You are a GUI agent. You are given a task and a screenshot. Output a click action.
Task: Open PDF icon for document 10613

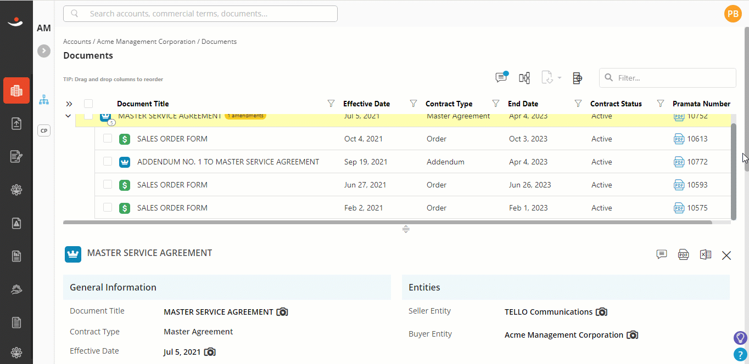click(x=679, y=139)
